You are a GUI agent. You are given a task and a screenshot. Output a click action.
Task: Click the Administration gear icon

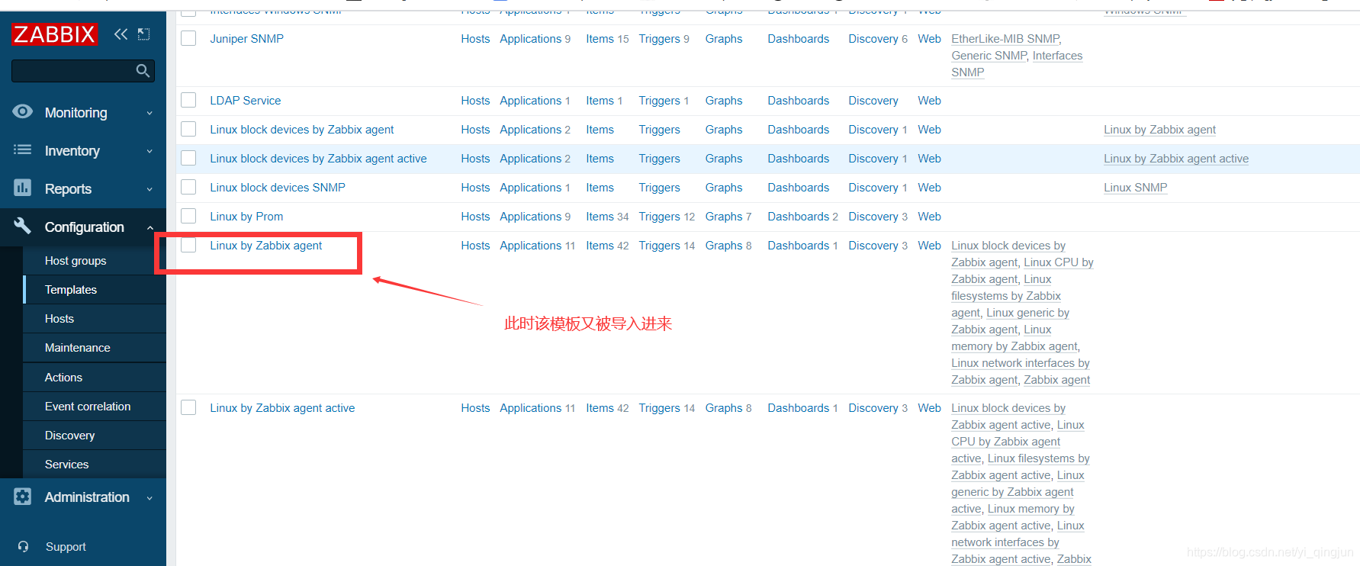pos(23,497)
